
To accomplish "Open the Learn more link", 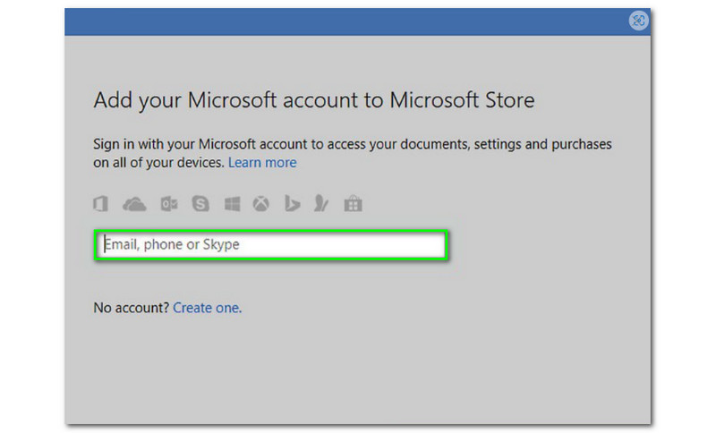I will (x=262, y=163).
